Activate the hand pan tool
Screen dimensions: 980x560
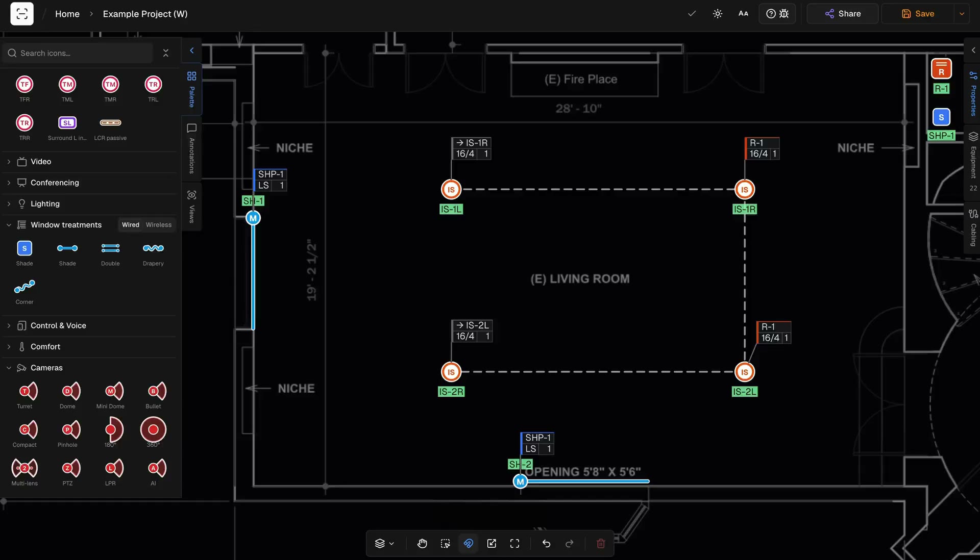click(422, 544)
